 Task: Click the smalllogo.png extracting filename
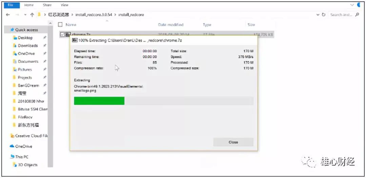click(85, 91)
